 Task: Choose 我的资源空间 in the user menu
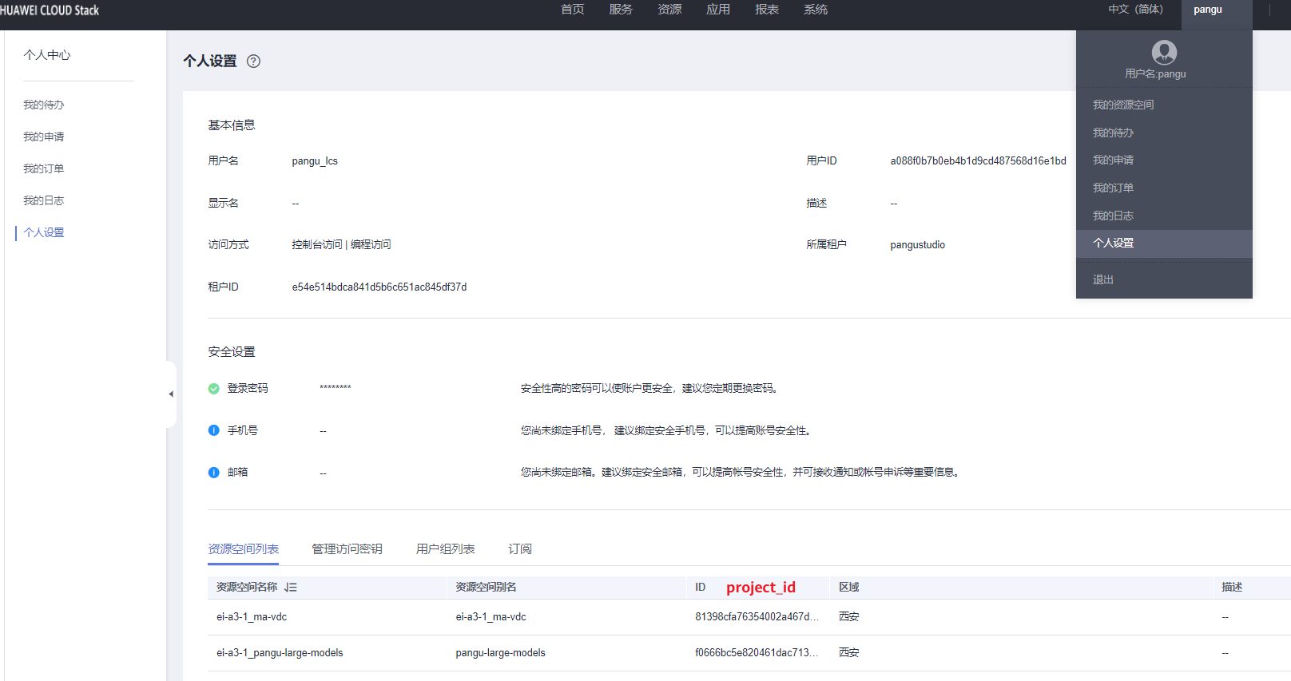point(1122,105)
